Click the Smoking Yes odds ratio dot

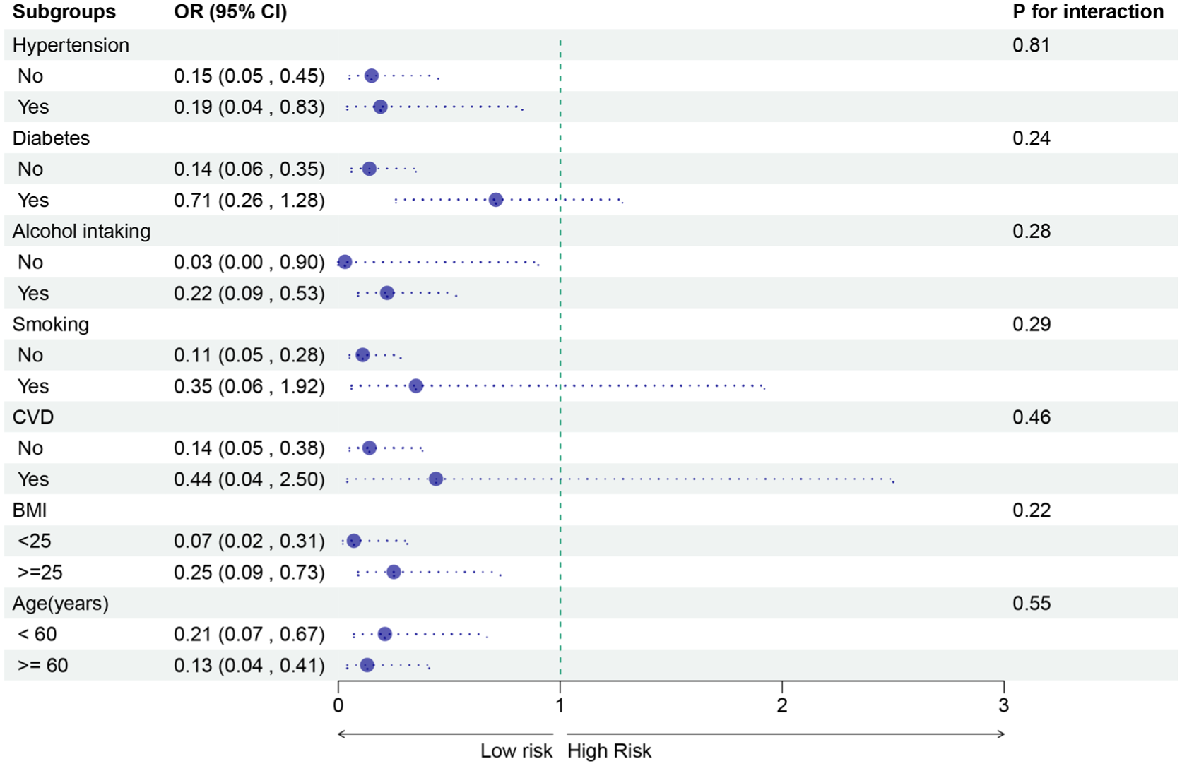point(416,386)
